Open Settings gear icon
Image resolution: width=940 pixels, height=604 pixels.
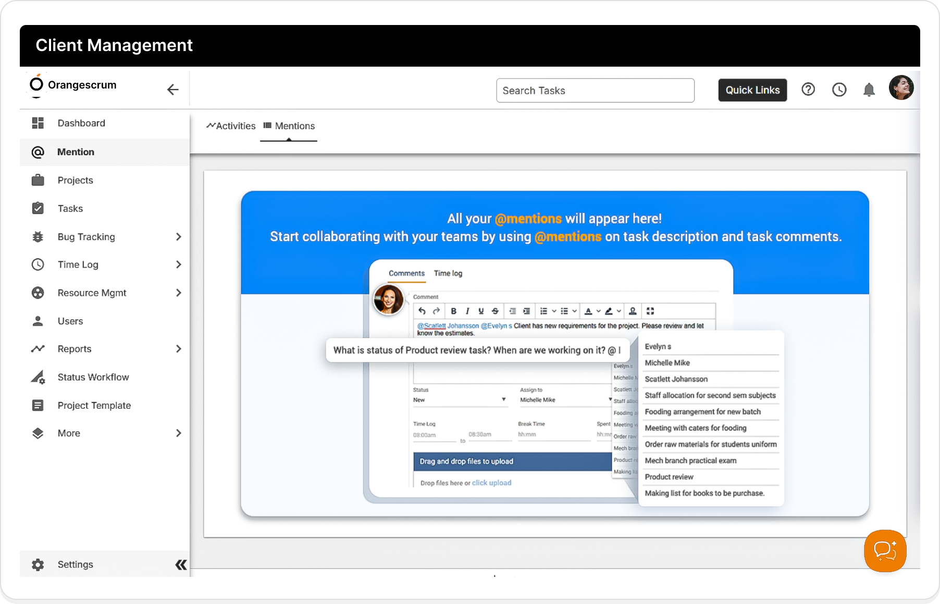point(38,564)
